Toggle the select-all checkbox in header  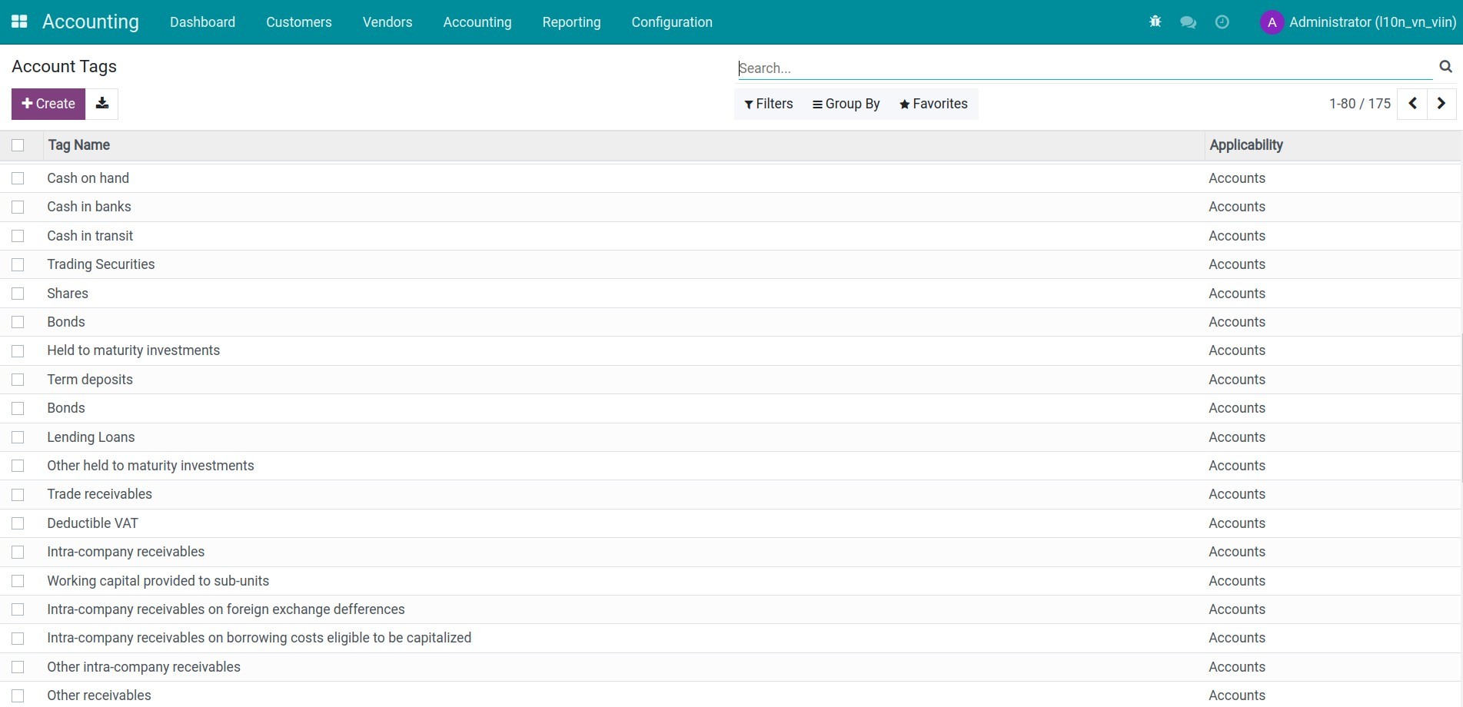(x=18, y=145)
